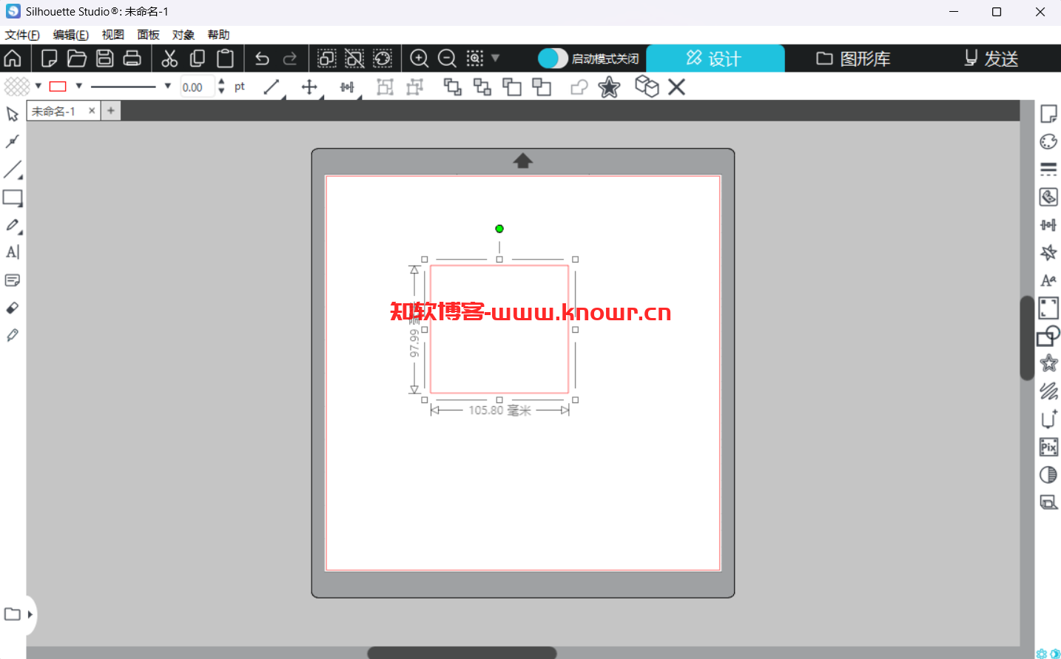Expand line color dropdown arrow
Image resolution: width=1061 pixels, height=659 pixels.
point(79,86)
